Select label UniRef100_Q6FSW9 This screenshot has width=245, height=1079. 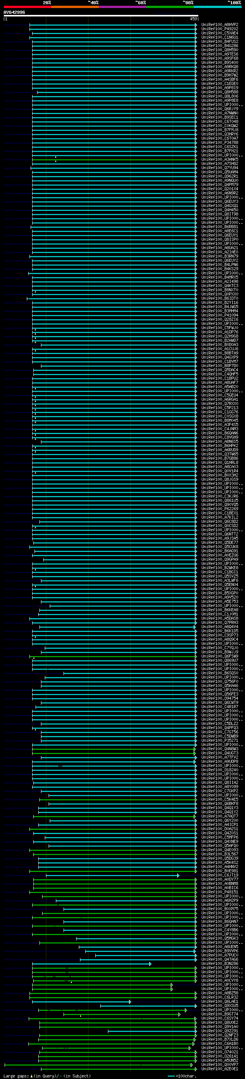tap(220, 656)
